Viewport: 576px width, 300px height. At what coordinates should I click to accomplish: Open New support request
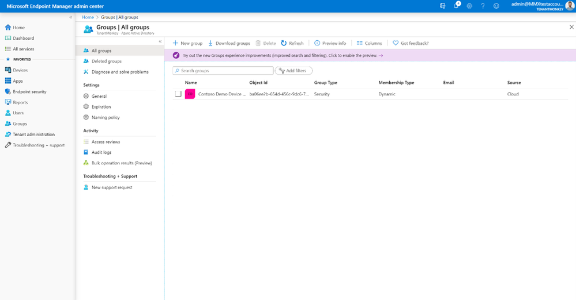point(112,187)
